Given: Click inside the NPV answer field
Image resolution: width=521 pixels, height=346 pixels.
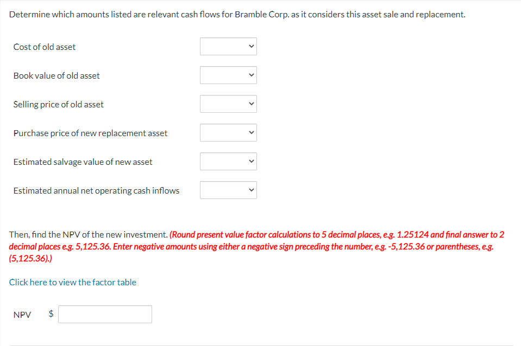Looking at the screenshot, I should 105,314.
